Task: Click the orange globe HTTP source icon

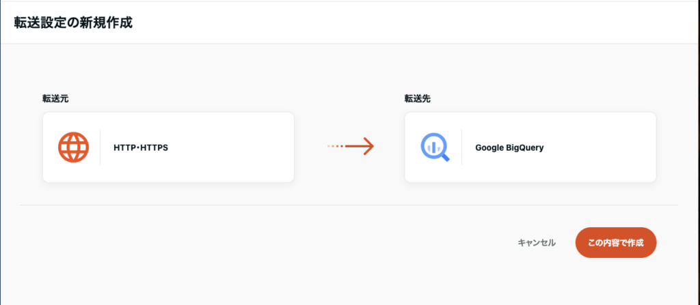Action: click(x=72, y=147)
